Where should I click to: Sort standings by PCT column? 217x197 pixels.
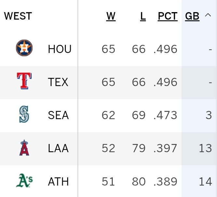click(167, 16)
